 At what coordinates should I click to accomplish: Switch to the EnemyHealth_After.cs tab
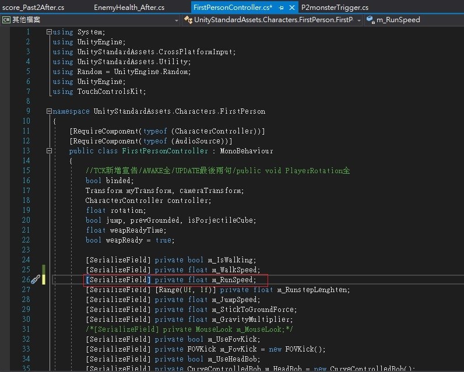(x=129, y=8)
